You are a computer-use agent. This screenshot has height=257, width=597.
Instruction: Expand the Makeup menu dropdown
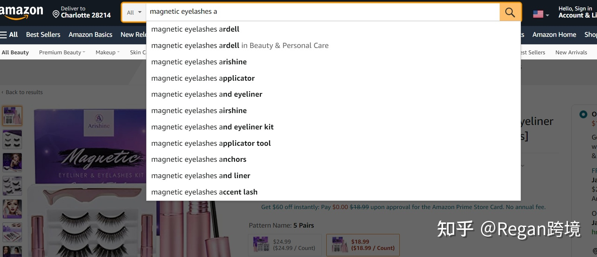[x=107, y=52]
